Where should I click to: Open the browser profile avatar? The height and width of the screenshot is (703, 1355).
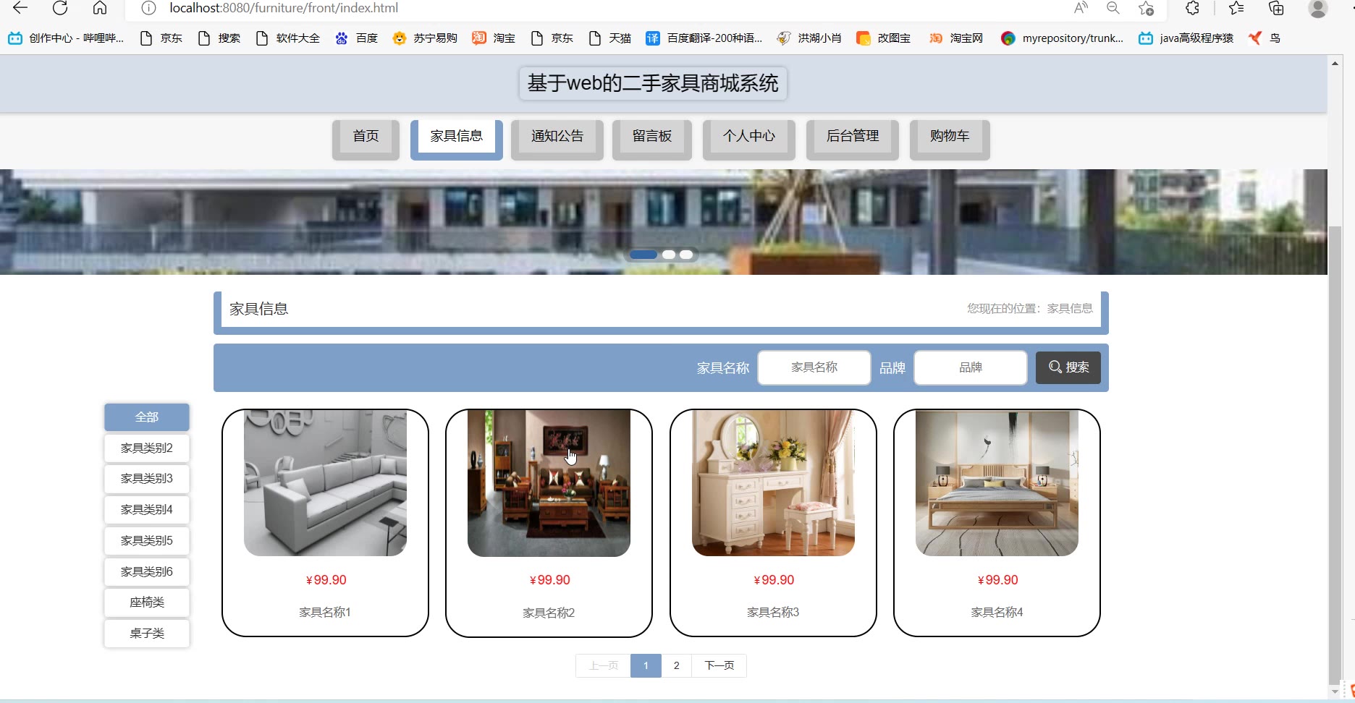[x=1318, y=8]
